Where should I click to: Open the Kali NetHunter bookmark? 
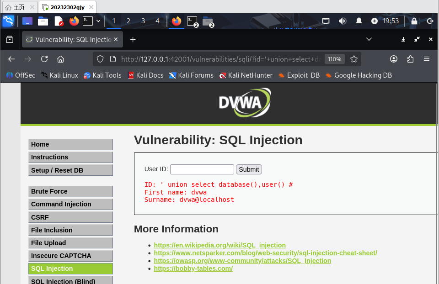pyautogui.click(x=246, y=75)
